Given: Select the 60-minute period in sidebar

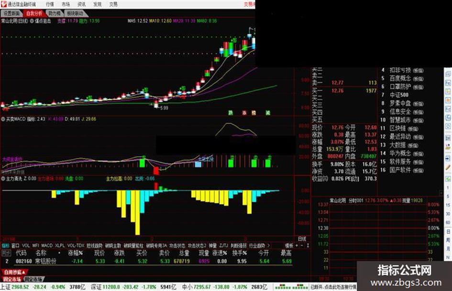Looking at the screenshot, I should tap(448, 222).
